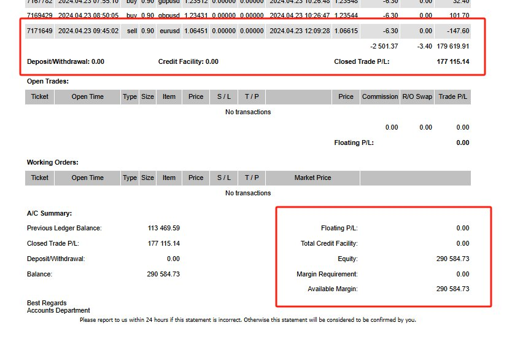Click the -147.60 trade P/L value
531x344 pixels.
456,31
